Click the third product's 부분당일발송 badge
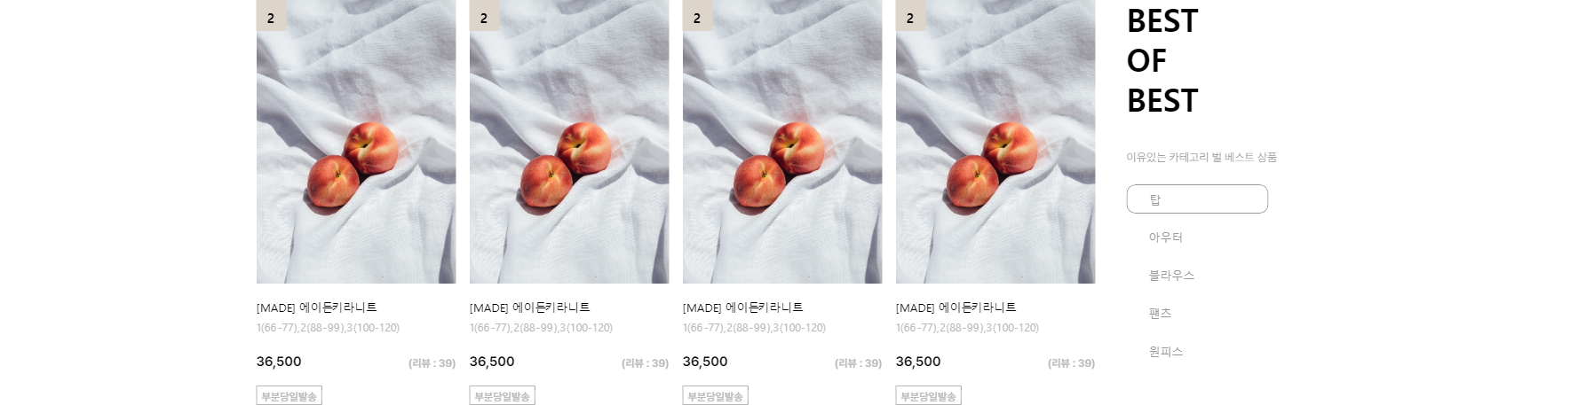This screenshot has height=405, width=1578. coord(716,396)
